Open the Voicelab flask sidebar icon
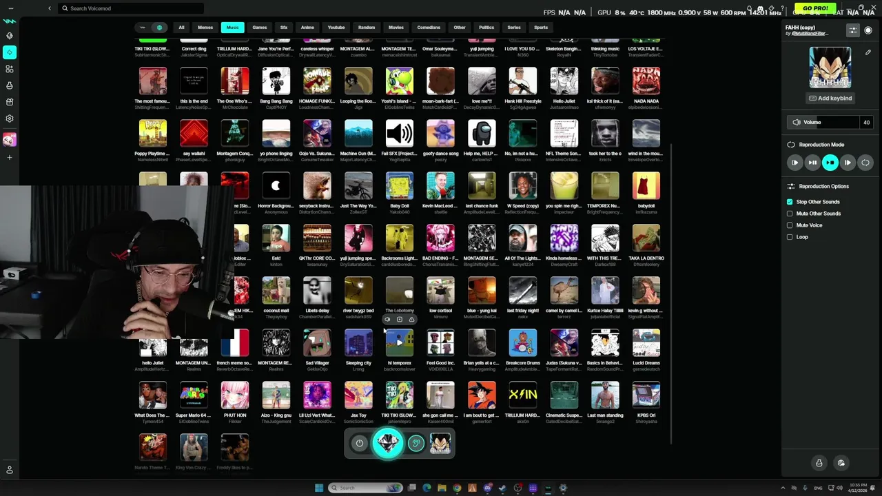Viewport: 882px width, 496px height. 10,85
